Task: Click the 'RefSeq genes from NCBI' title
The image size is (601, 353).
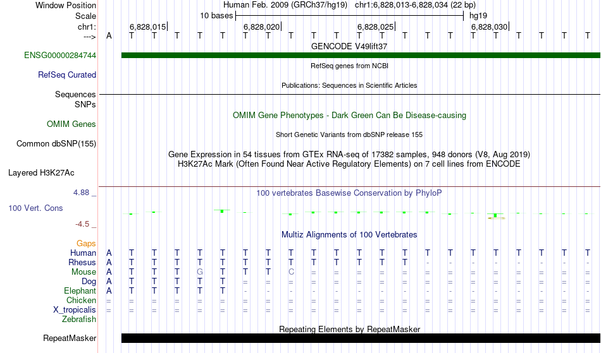Action: point(350,66)
